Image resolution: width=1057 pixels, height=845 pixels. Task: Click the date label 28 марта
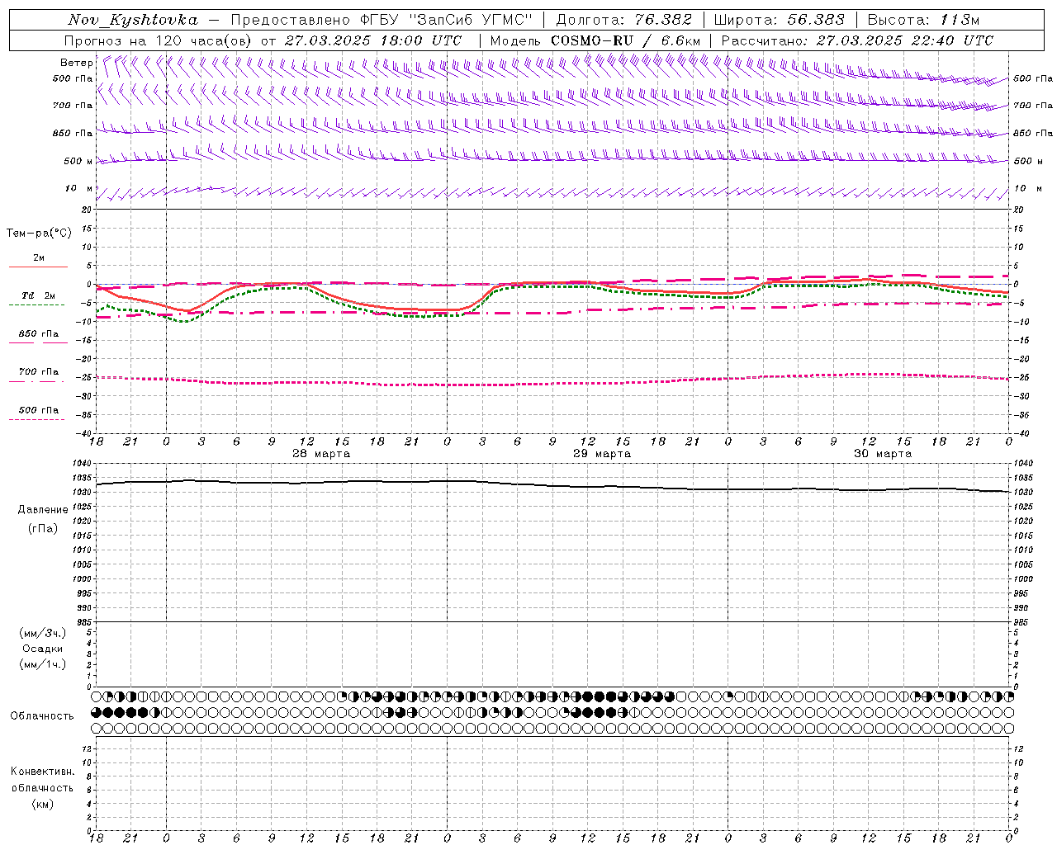tap(321, 454)
